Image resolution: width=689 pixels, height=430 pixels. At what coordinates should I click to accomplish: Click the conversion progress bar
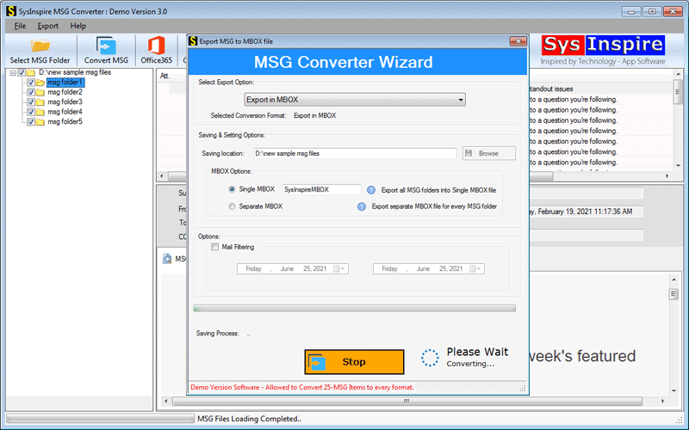point(355,309)
